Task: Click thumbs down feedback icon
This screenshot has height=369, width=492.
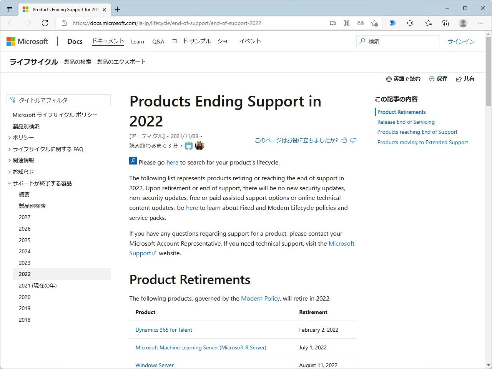Action: tap(353, 140)
